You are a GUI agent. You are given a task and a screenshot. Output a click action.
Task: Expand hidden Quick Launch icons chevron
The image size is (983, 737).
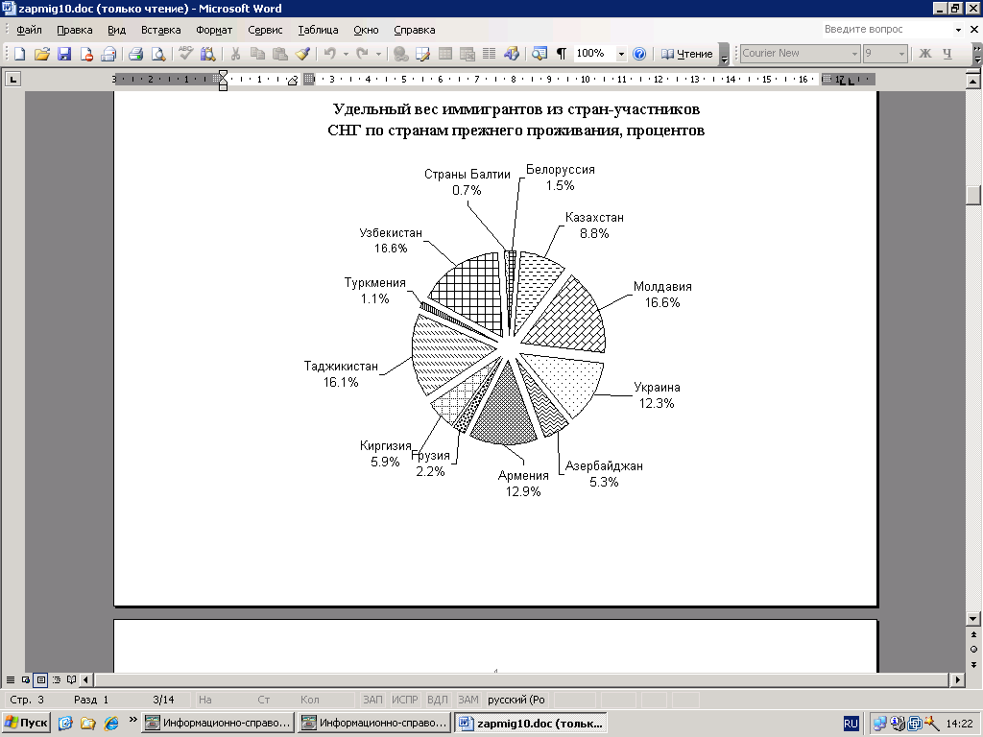[x=132, y=720]
